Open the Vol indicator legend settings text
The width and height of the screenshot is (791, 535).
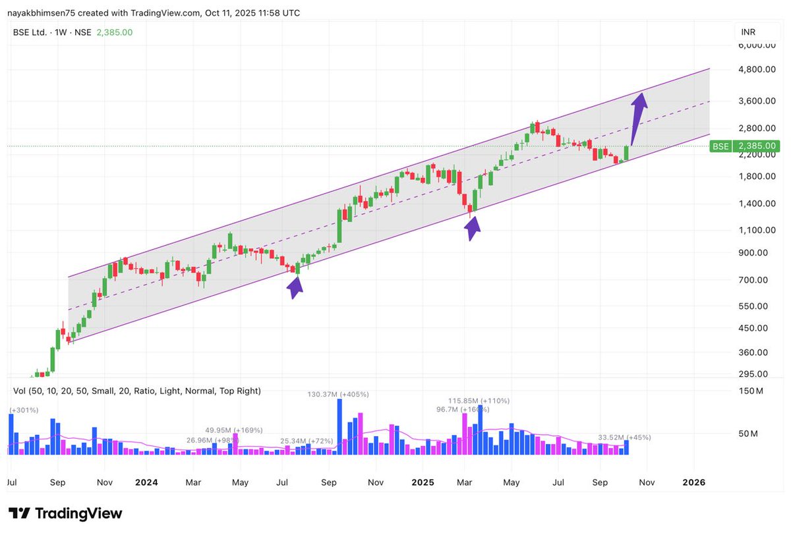[137, 391]
